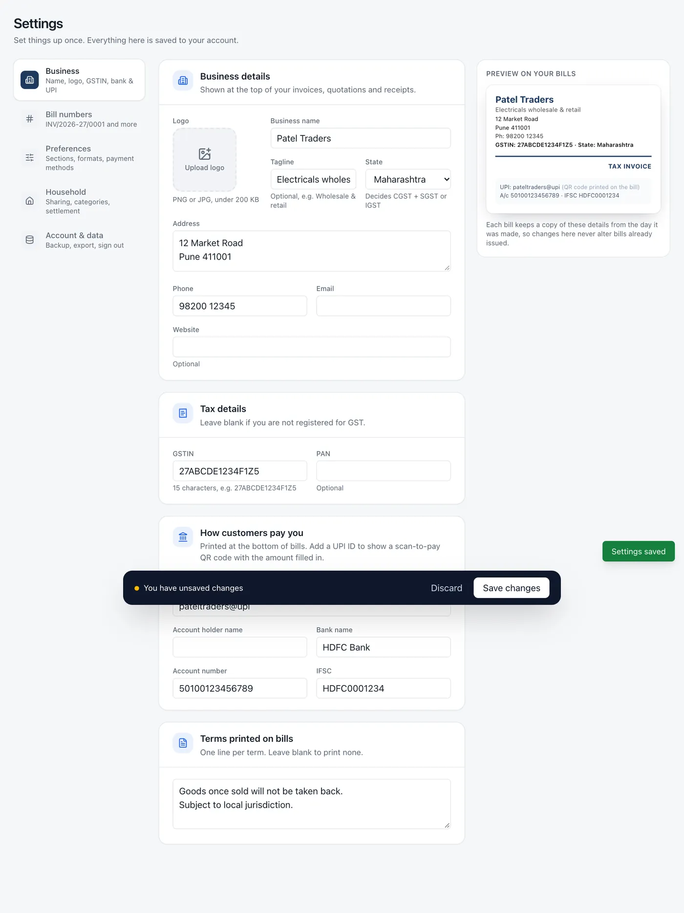Click the Settings page heading
The width and height of the screenshot is (684, 913).
38,23
